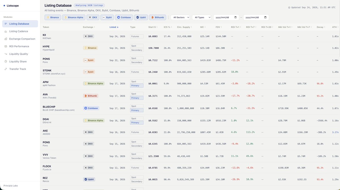This screenshot has height=190, width=340.
Task: Click the Bithumb badge in AVA row
Action: coord(91,96)
